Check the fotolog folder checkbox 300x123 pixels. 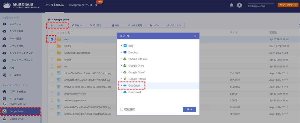click(x=52, y=46)
